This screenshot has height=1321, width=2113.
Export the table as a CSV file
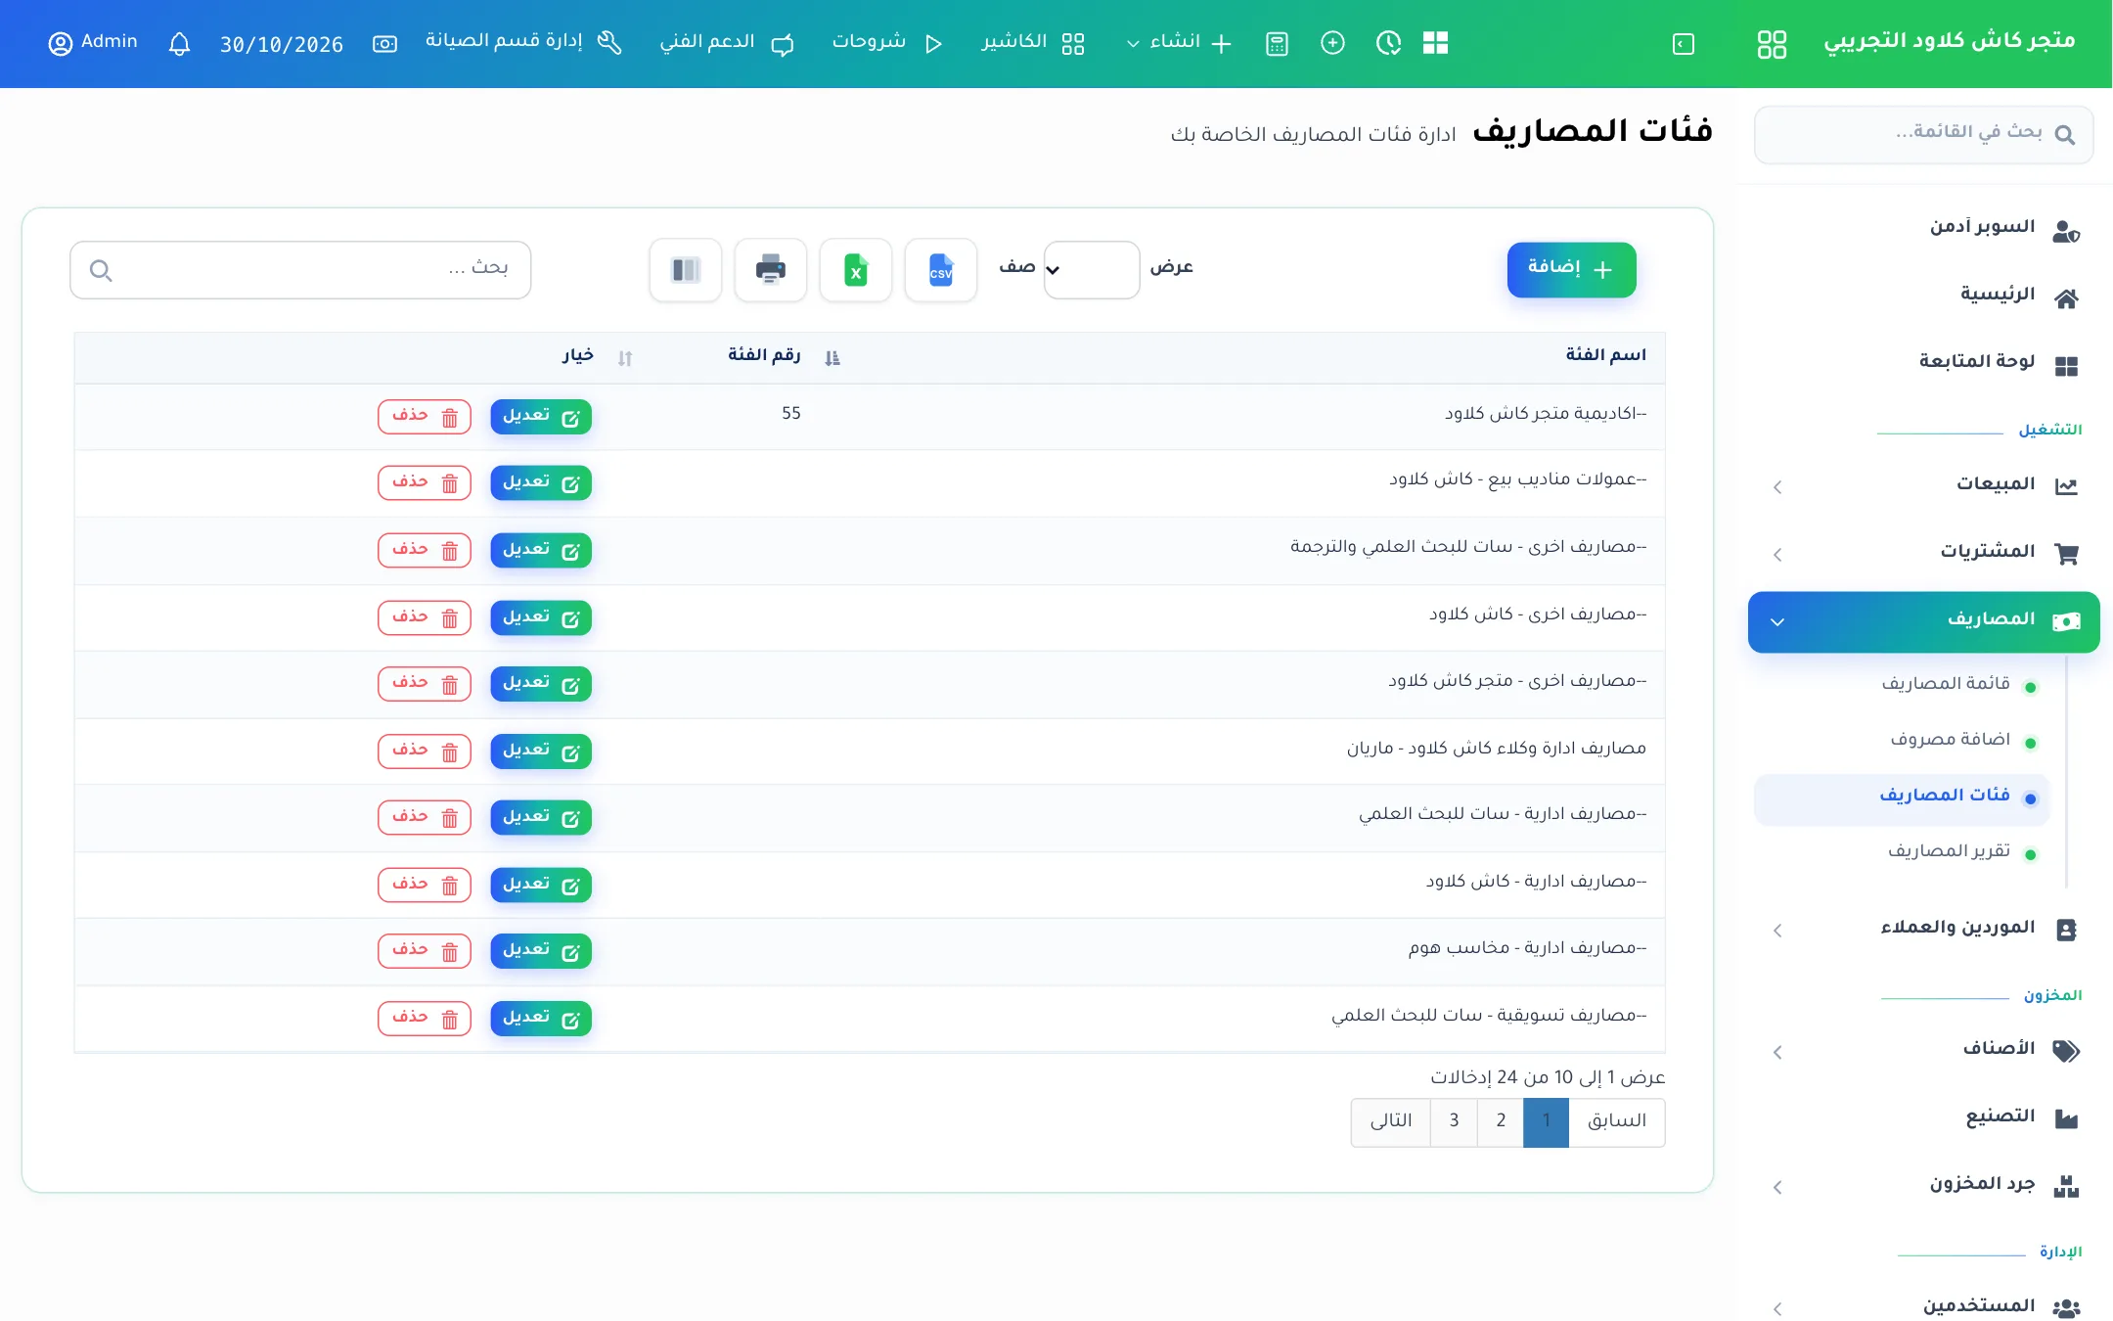pyautogui.click(x=940, y=269)
